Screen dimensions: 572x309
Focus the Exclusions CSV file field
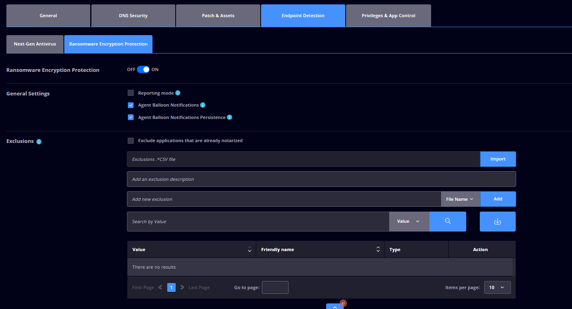303,159
